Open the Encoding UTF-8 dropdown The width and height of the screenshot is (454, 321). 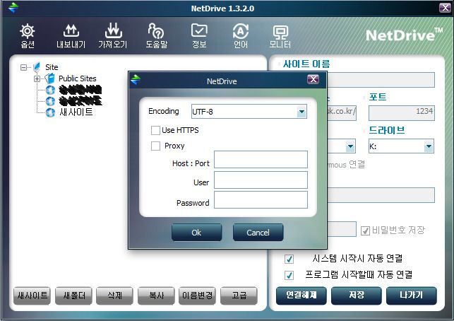tap(301, 112)
